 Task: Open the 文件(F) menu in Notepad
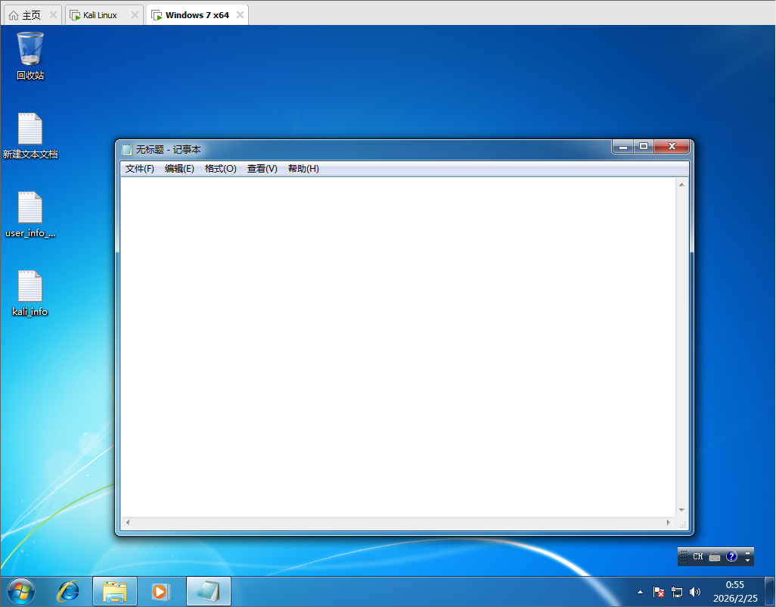pos(140,169)
